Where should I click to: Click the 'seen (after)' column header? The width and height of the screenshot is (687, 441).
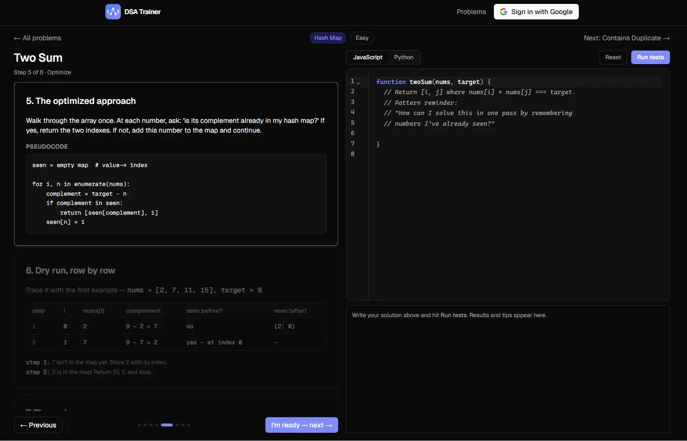click(290, 311)
